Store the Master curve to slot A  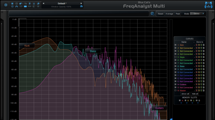coord(196,90)
